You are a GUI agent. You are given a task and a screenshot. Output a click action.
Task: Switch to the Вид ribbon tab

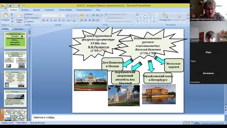[98, 10]
